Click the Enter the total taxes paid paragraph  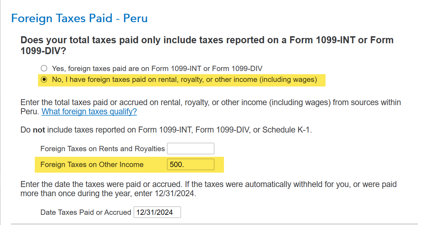coord(210,103)
